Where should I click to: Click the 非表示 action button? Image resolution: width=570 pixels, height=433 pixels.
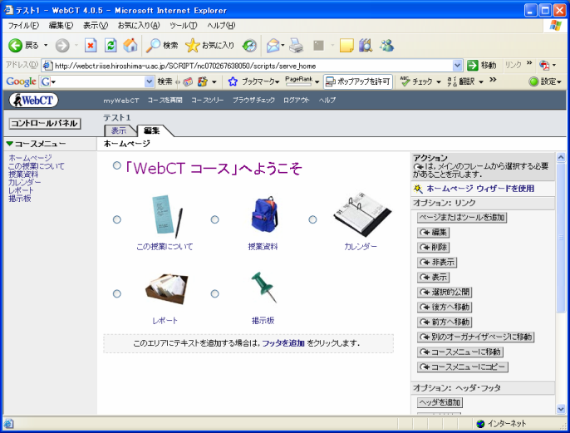point(437,262)
